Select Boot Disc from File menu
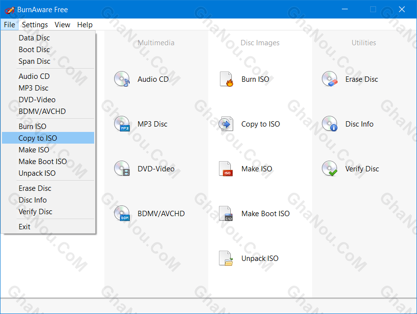The width and height of the screenshot is (417, 314). (48, 50)
